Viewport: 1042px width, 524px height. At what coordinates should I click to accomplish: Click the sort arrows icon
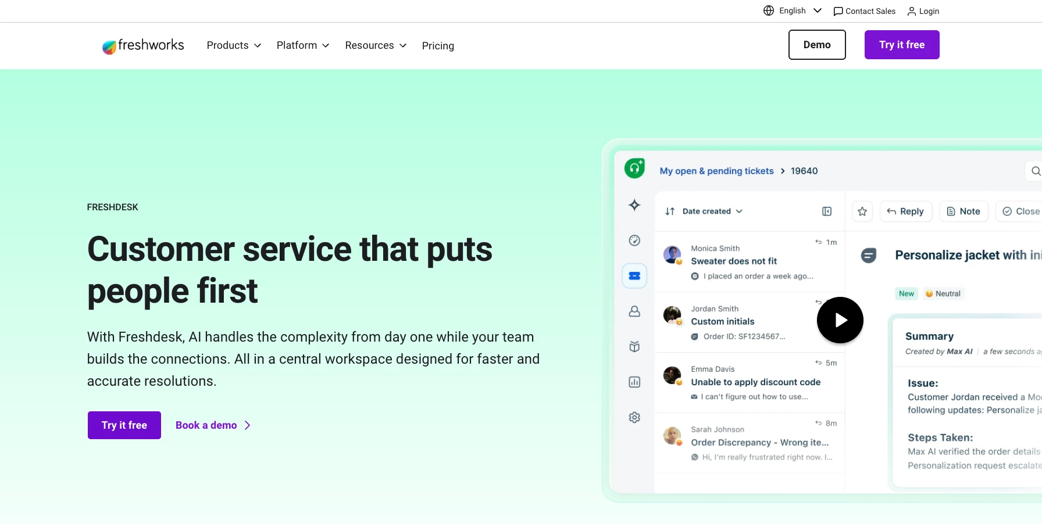point(670,211)
